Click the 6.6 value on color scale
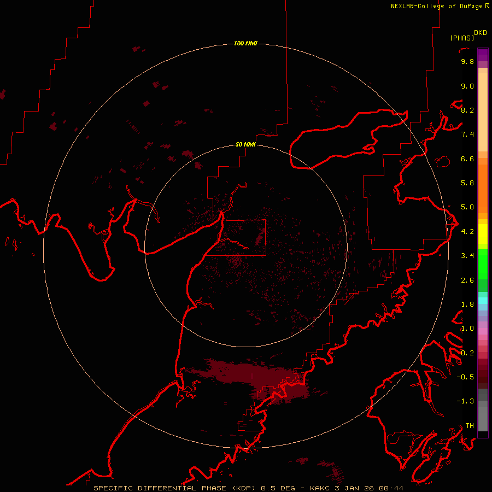This screenshot has height=492, width=492. point(467,159)
